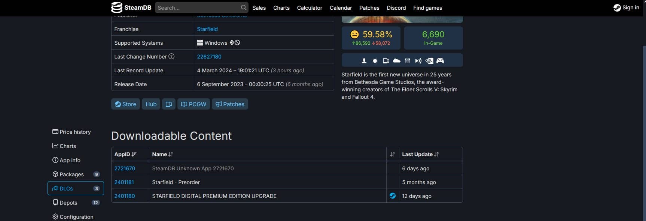Open the Sales menu item
The image size is (646, 221).
pyautogui.click(x=259, y=8)
